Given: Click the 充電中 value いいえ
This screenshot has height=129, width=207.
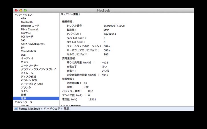Looking at the screenshot, I should (x=105, y=71).
